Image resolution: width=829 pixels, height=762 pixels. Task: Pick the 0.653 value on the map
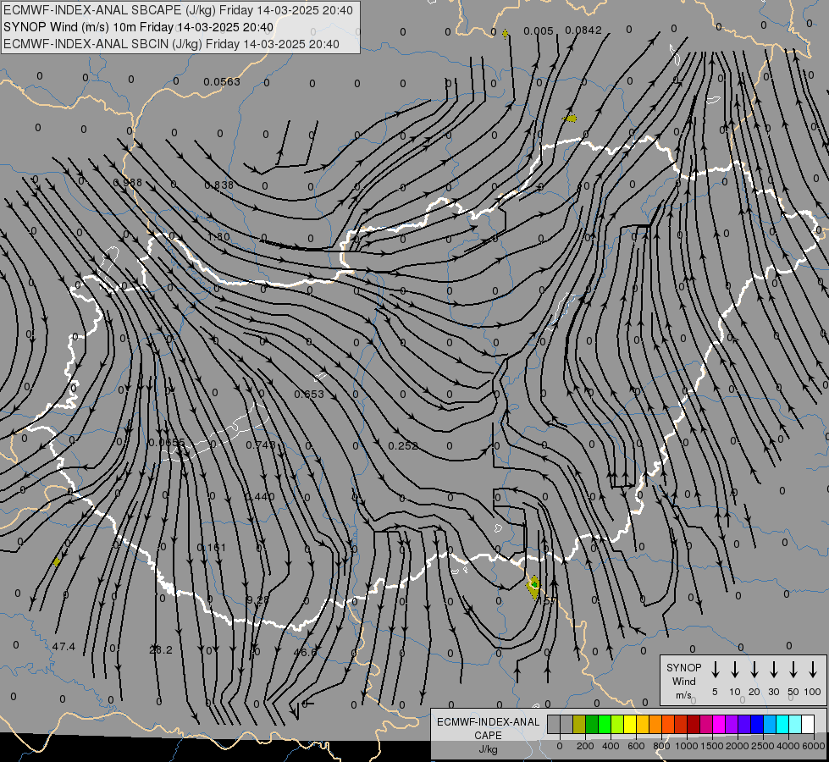coord(309,394)
